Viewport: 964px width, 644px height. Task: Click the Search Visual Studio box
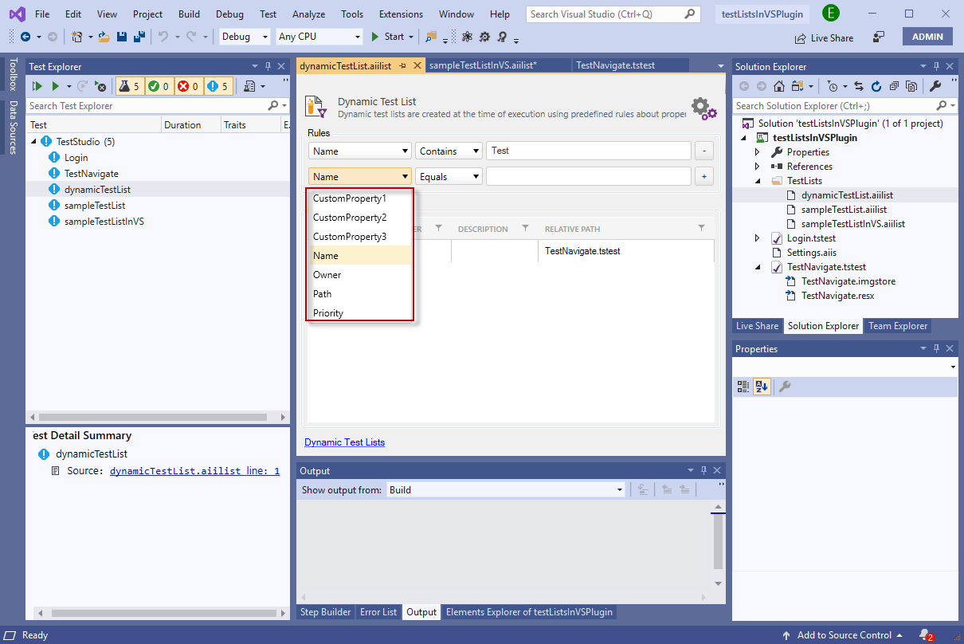coord(613,14)
